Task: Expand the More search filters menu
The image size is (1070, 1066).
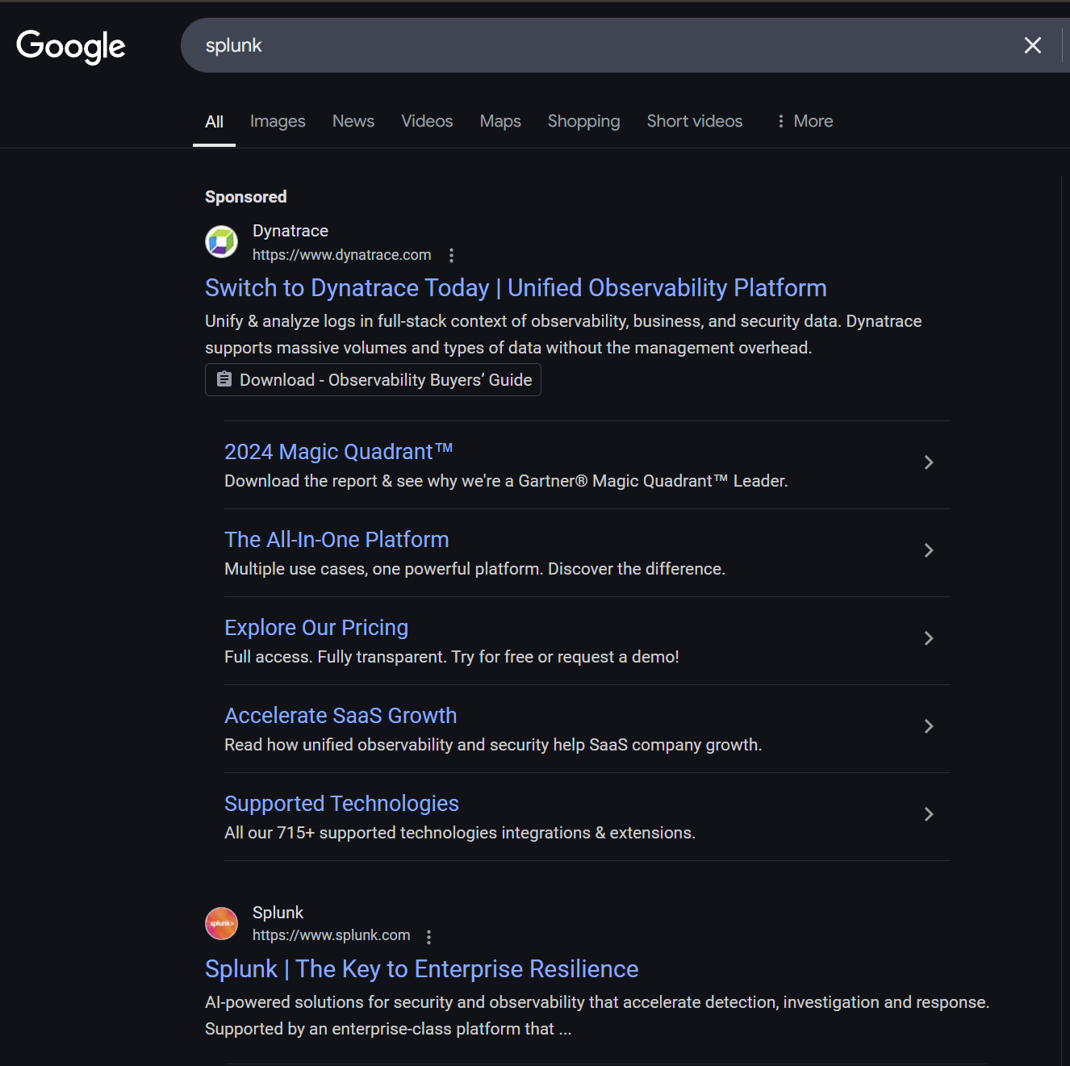Action: [x=805, y=121]
